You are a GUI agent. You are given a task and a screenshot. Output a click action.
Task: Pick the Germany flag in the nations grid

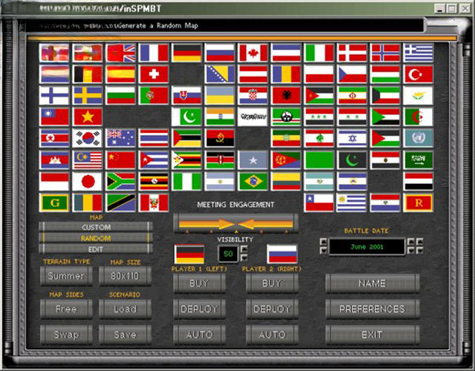[x=186, y=53]
